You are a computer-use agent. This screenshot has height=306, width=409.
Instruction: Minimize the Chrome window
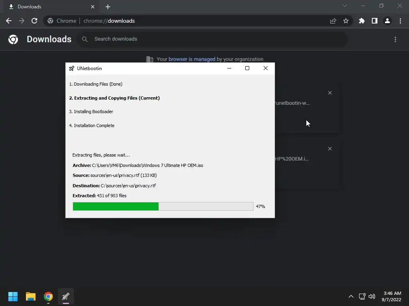tap(363, 6)
